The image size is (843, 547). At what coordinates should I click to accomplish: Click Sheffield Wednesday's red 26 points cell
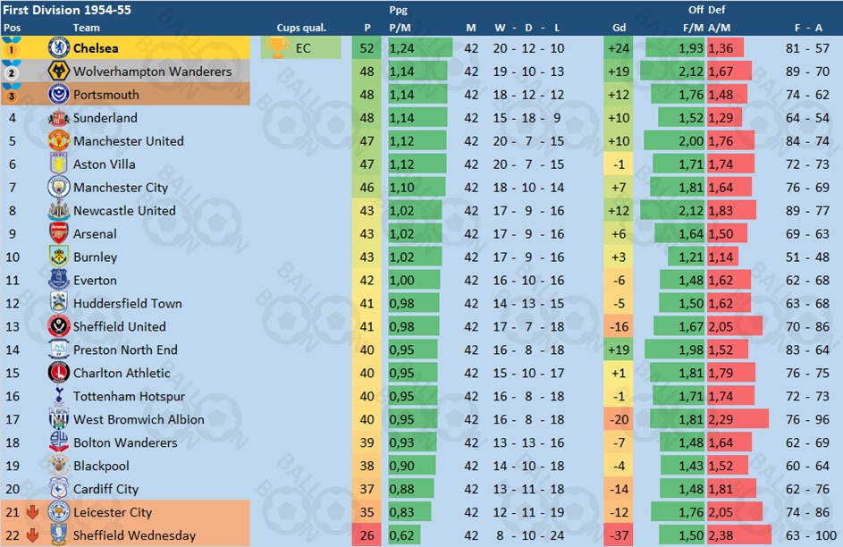tap(367, 535)
